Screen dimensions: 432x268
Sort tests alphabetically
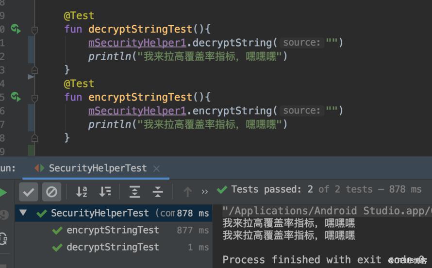(x=82, y=192)
